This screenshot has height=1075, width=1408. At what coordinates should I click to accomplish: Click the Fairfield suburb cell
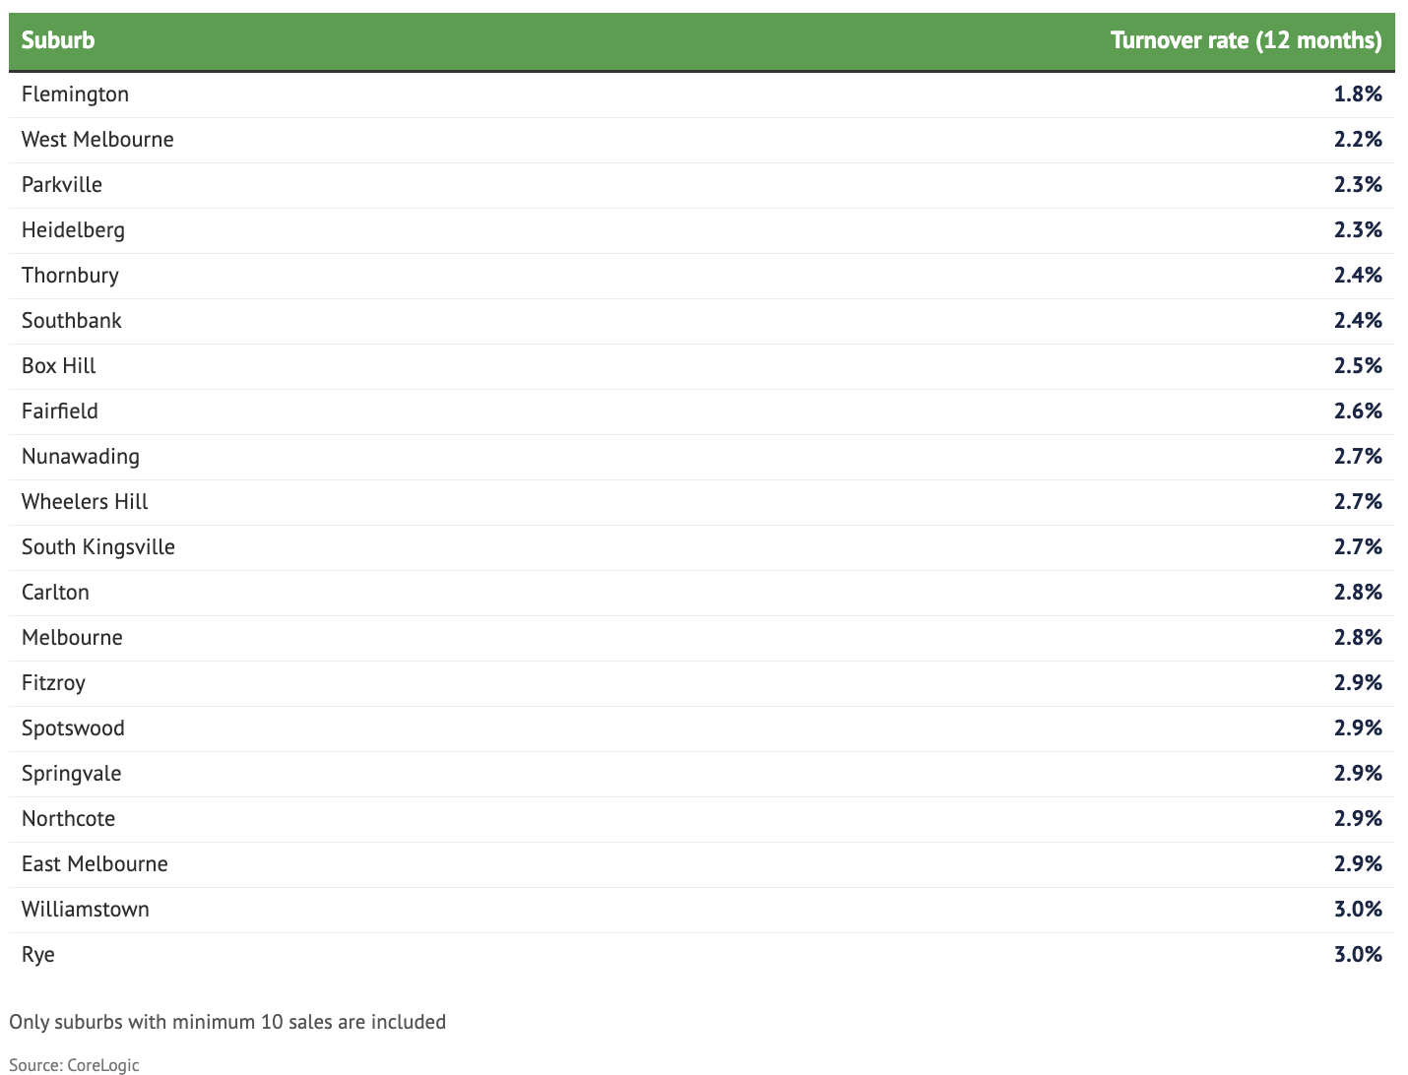[60, 411]
